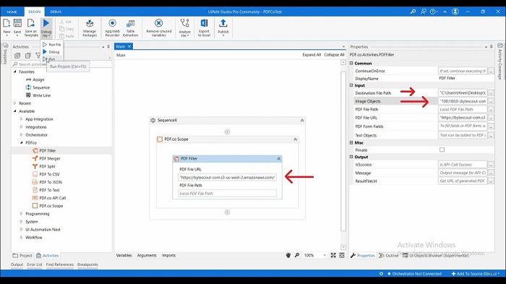Click the Copy toolbar item

pyautogui.click(x=67, y=29)
